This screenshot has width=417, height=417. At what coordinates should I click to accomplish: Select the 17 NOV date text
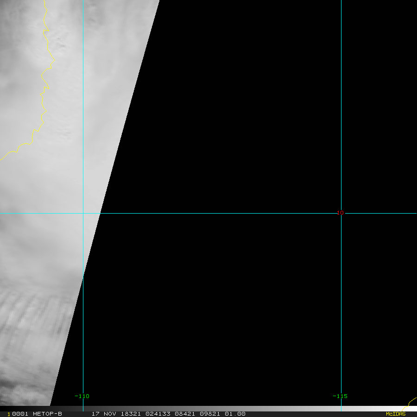tap(104, 414)
